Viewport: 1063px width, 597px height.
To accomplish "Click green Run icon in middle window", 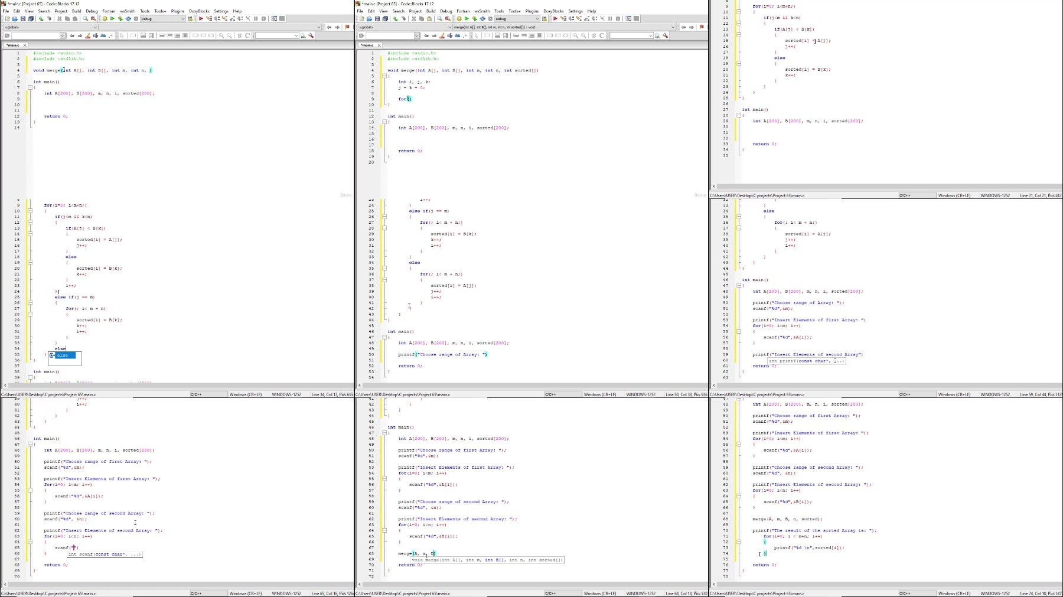I will tap(467, 18).
